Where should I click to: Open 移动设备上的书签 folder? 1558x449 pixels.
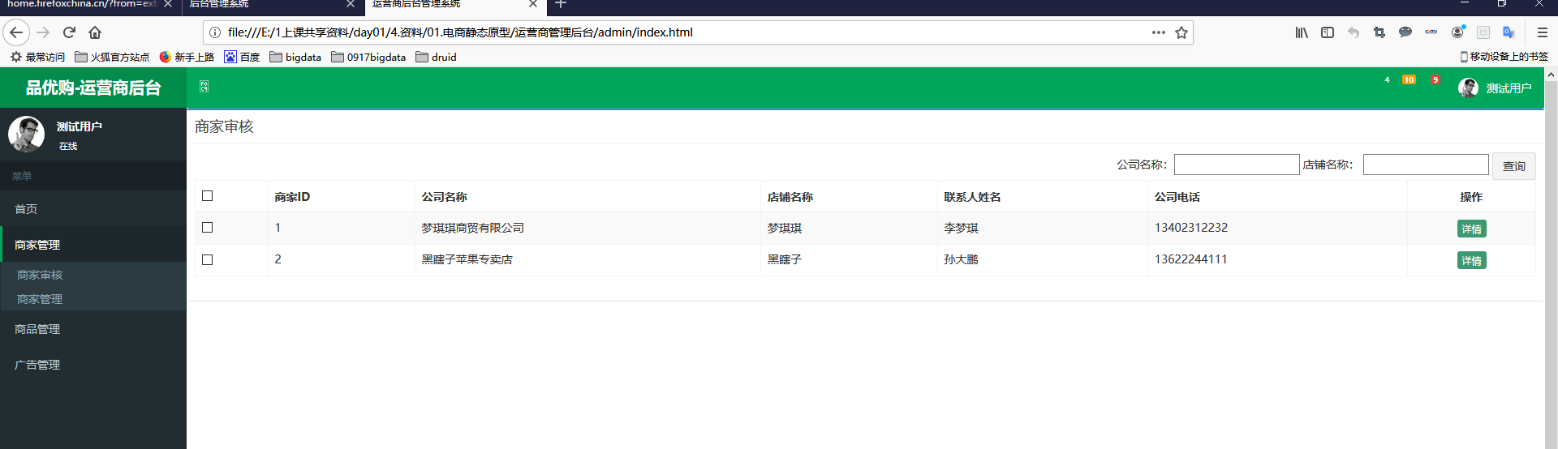[x=1504, y=57]
